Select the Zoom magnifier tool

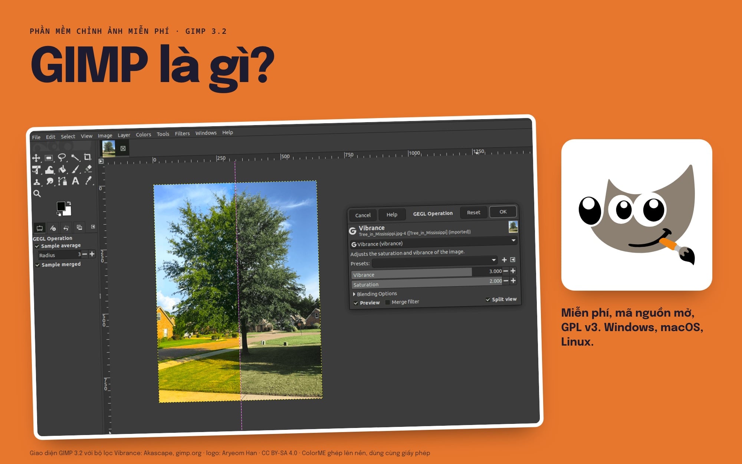click(37, 193)
